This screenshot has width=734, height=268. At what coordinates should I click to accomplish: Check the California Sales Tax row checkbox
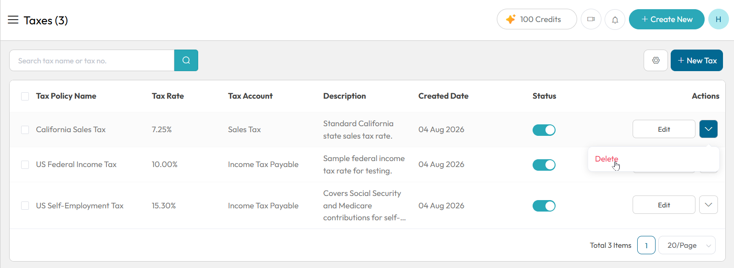(x=25, y=130)
